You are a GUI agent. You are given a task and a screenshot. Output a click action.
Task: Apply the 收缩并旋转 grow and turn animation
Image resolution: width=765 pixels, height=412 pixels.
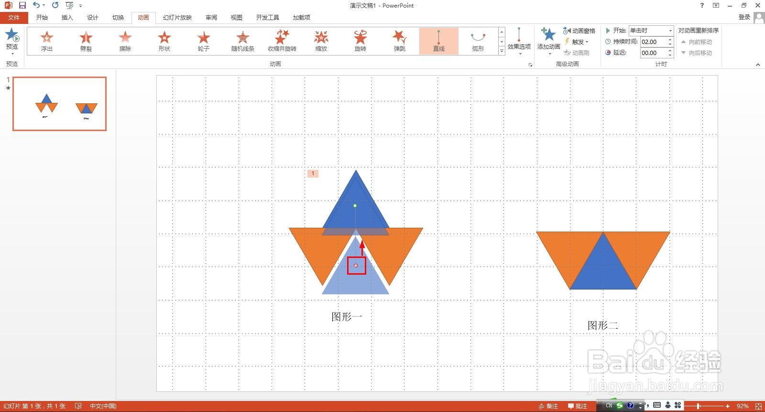coord(282,41)
